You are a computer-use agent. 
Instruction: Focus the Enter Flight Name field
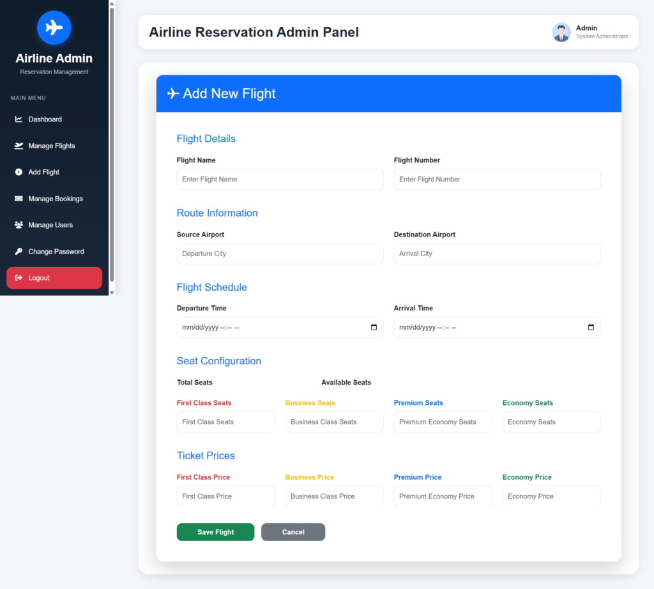[280, 180]
